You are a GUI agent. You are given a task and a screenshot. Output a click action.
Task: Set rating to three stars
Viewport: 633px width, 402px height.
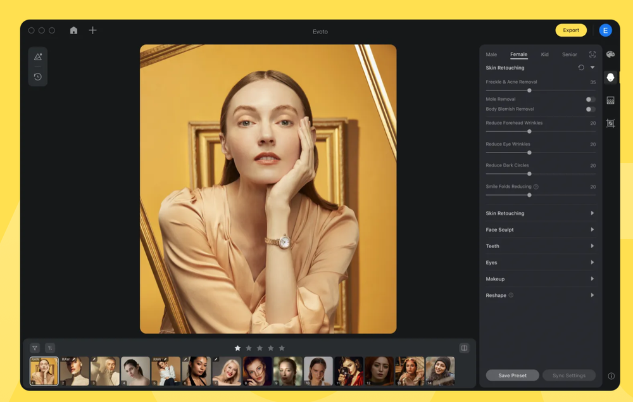point(260,348)
